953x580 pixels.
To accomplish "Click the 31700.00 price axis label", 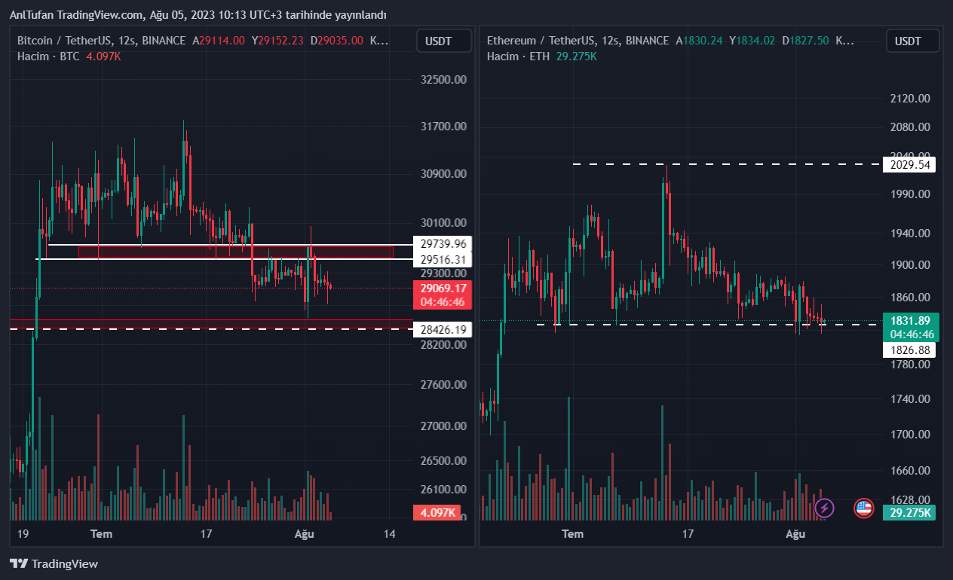I will tap(443, 127).
